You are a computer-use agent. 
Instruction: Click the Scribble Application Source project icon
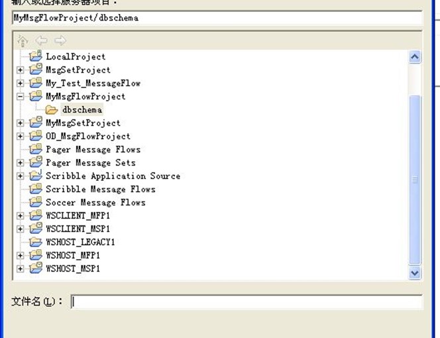(36, 176)
